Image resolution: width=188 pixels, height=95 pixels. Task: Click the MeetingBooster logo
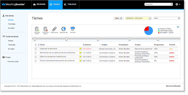click(x=13, y=4)
